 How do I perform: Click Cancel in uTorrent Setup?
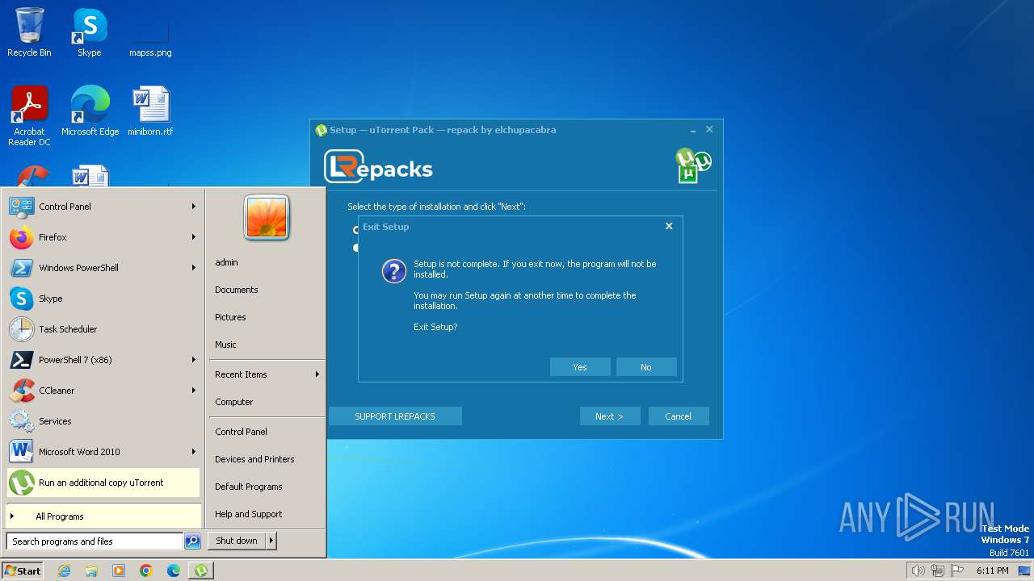pyautogui.click(x=679, y=416)
